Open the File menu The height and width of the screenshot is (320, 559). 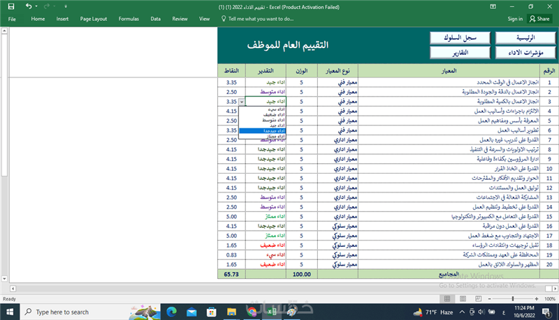[x=12, y=19]
